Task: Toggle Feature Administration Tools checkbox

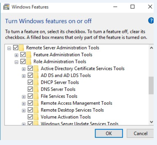Action: (x=23, y=55)
